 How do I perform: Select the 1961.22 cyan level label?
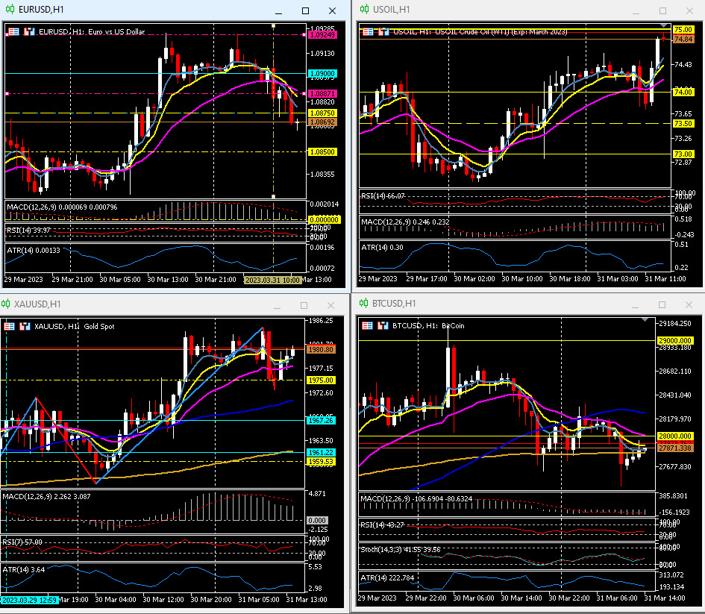321,453
